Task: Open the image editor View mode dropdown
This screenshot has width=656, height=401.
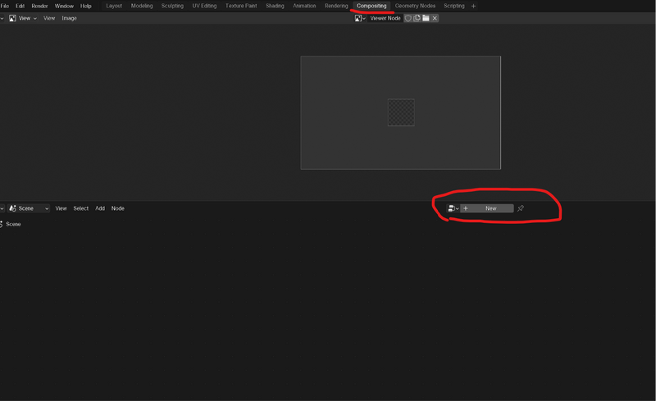Action: point(24,18)
